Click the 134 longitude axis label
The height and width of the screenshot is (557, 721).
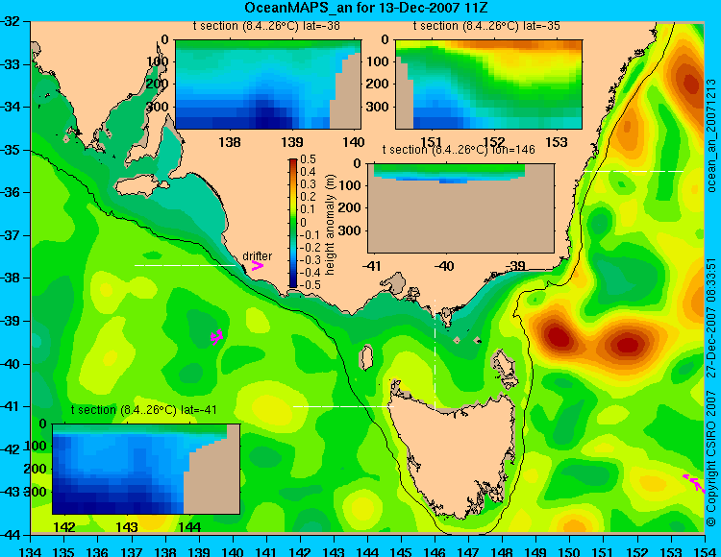(x=31, y=551)
